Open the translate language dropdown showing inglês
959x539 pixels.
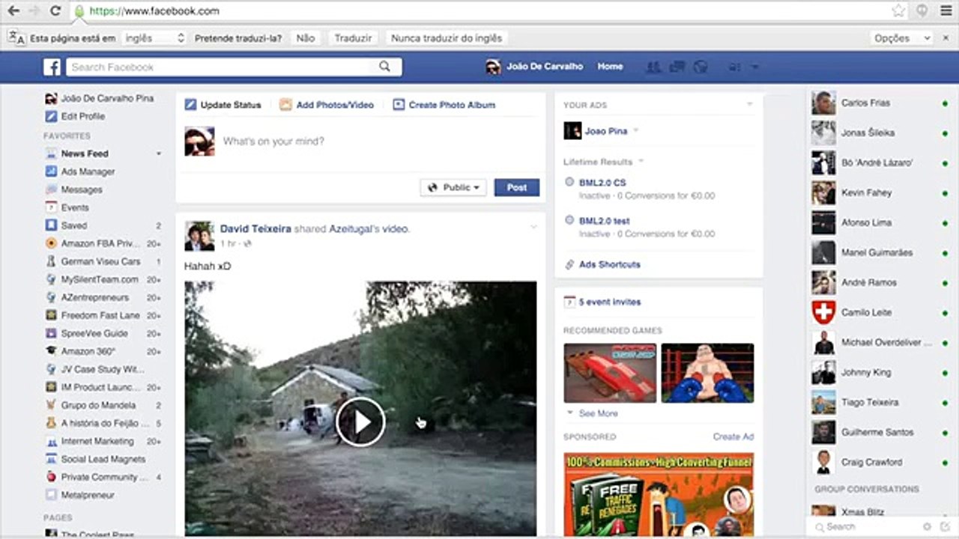pos(154,38)
